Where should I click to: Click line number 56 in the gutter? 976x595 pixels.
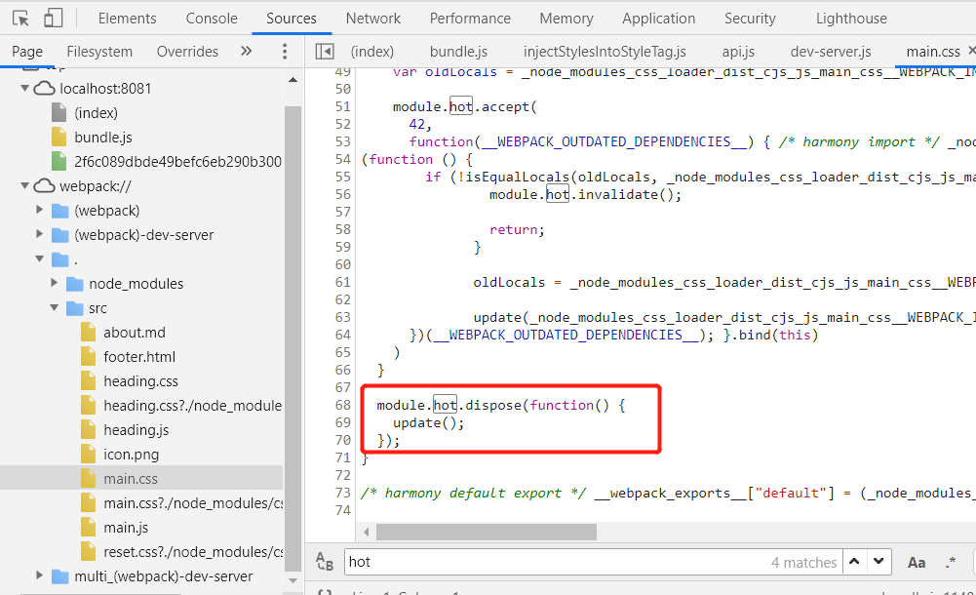coord(343,194)
